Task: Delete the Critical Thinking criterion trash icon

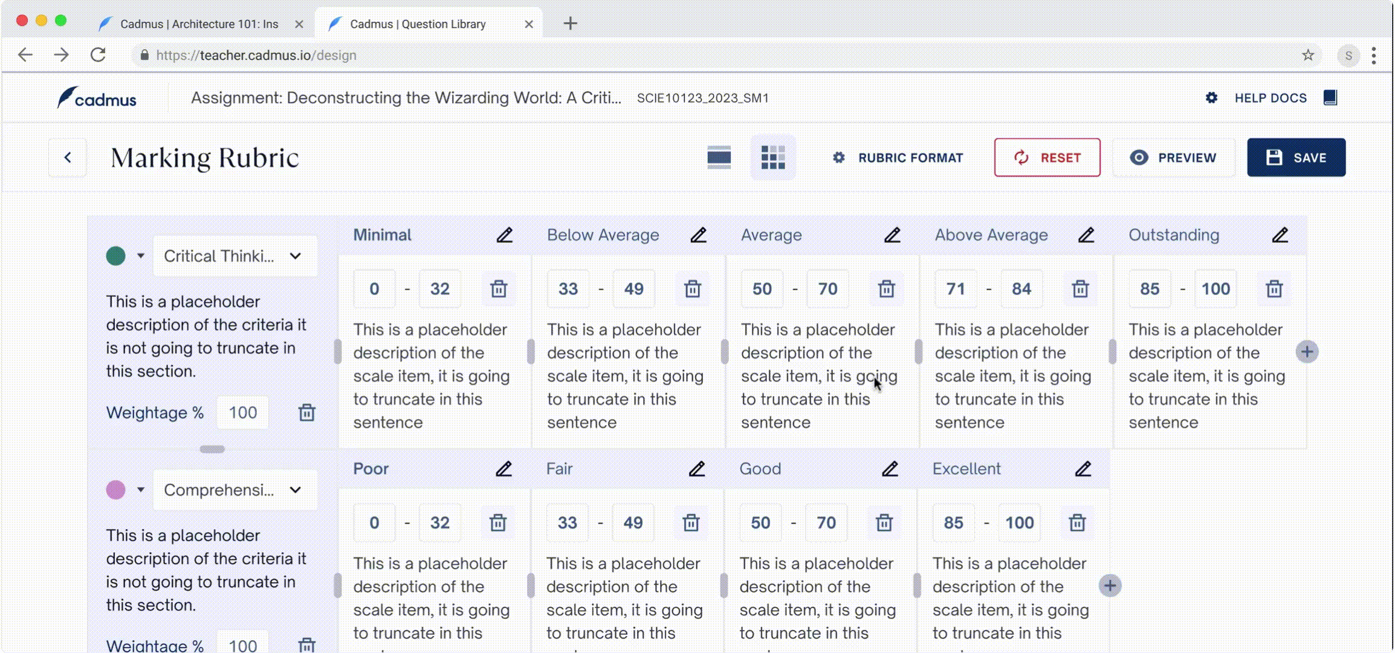Action: (307, 413)
